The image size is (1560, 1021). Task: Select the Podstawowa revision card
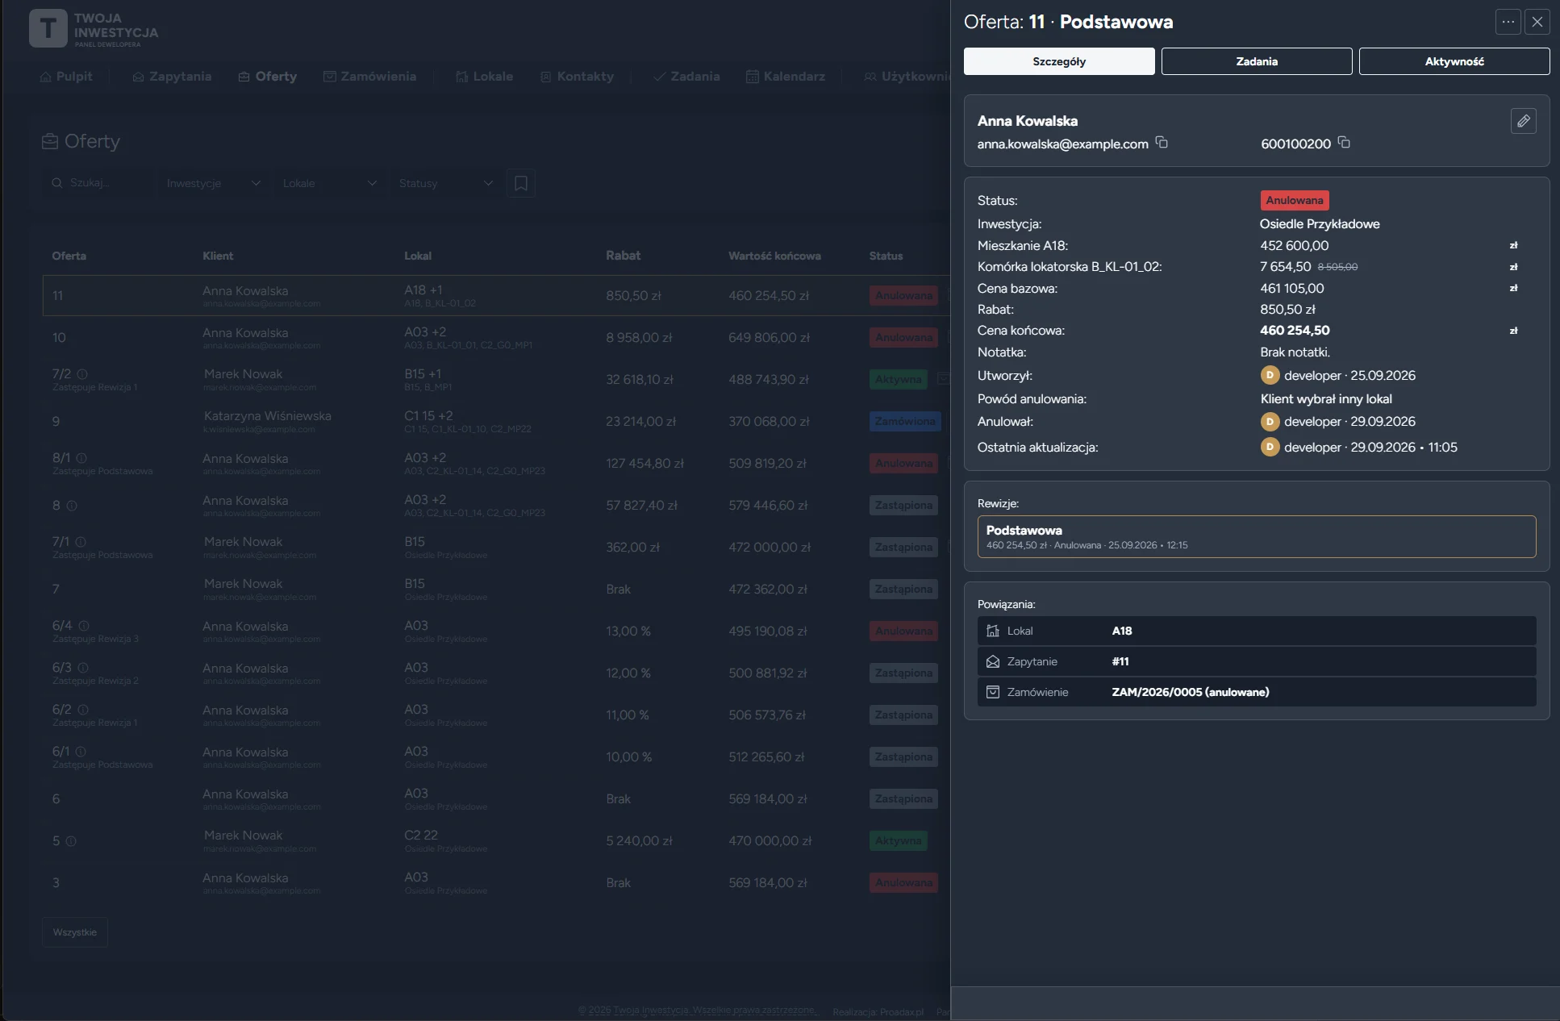pos(1256,536)
